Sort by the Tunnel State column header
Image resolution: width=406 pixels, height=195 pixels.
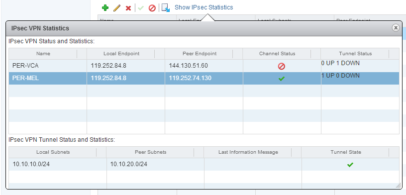[346, 152]
